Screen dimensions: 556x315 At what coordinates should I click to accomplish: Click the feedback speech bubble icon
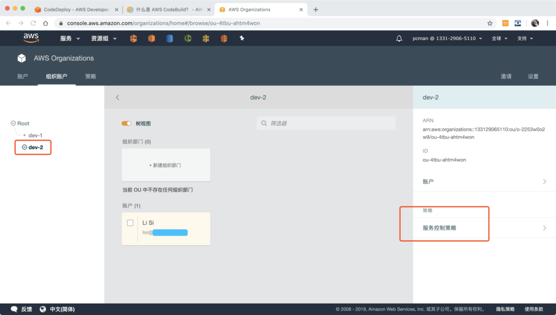pyautogui.click(x=14, y=309)
